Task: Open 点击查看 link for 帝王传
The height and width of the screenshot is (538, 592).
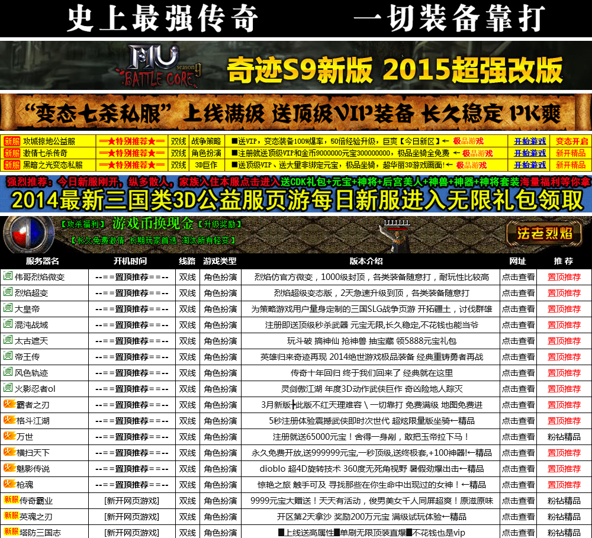Action: (x=519, y=357)
